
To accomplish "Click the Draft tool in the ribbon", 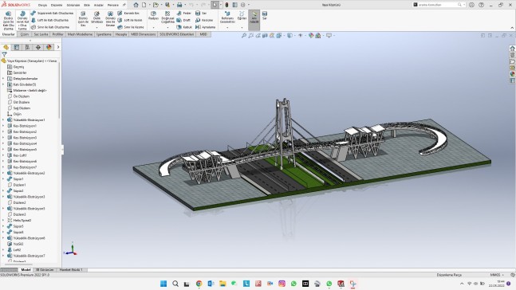I will [x=183, y=20].
